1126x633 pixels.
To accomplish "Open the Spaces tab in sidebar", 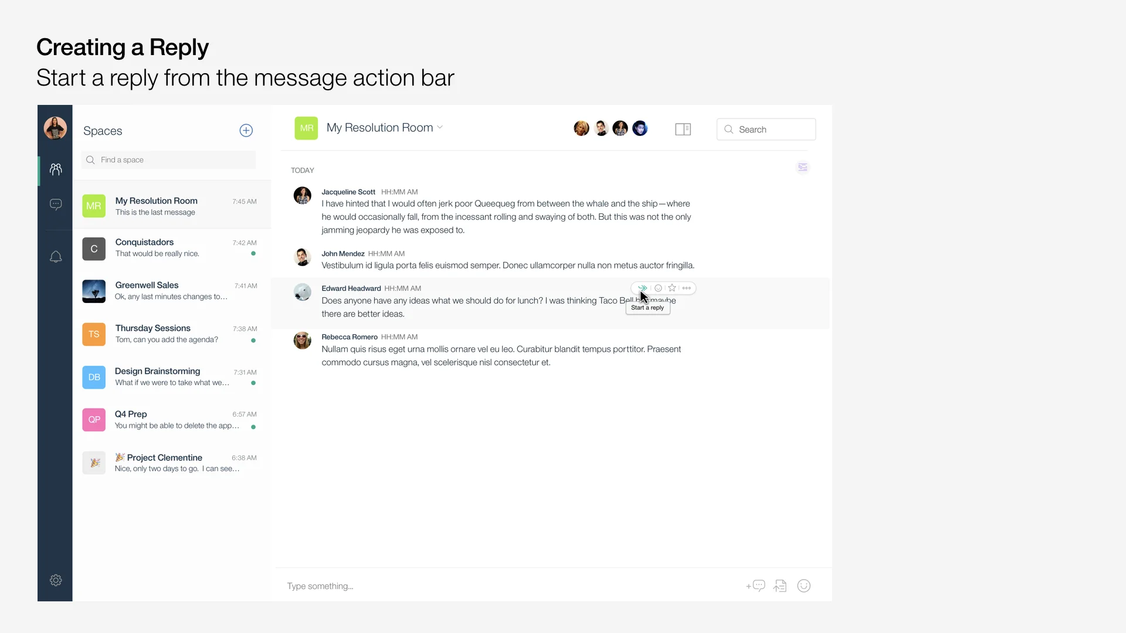I will tap(56, 169).
